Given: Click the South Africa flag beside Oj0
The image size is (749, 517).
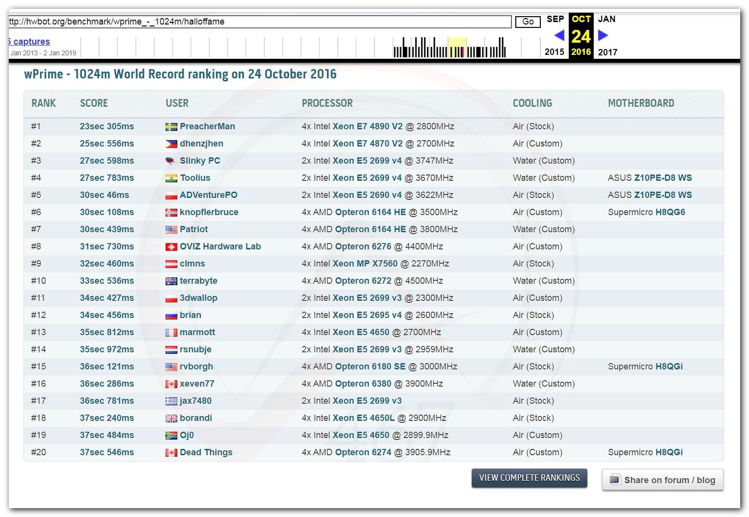Looking at the screenshot, I should point(171,436).
